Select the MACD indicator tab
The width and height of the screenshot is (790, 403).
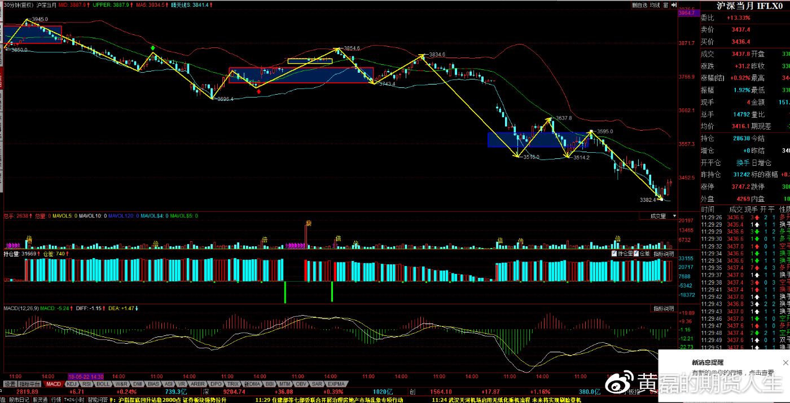pyautogui.click(x=54, y=384)
